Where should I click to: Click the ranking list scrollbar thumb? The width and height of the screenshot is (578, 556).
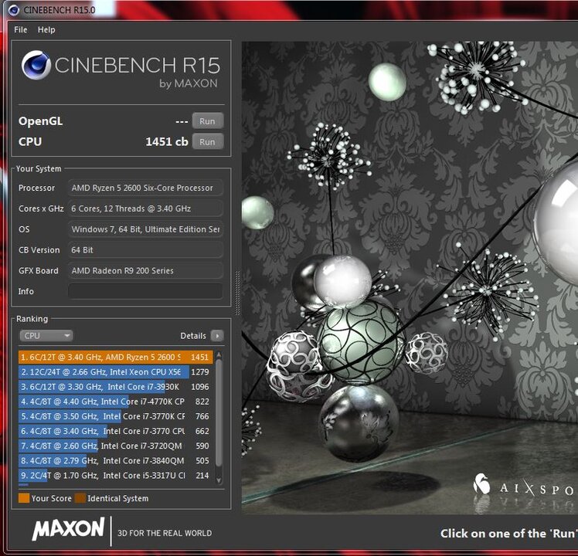click(x=219, y=412)
